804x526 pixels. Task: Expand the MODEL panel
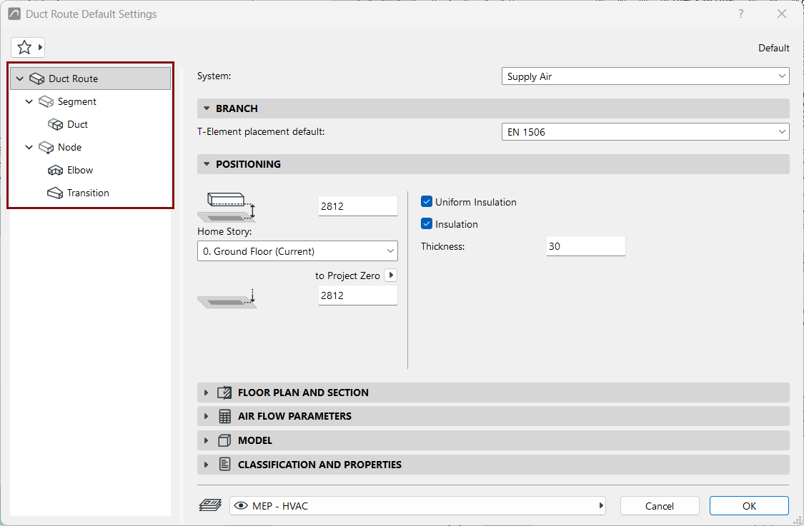point(206,440)
